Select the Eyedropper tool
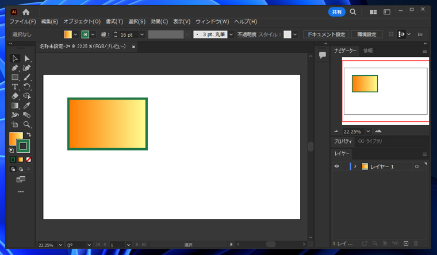This screenshot has height=255, width=437. pos(27,106)
